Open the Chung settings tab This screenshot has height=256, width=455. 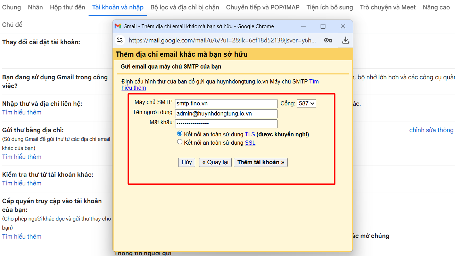(11, 7)
